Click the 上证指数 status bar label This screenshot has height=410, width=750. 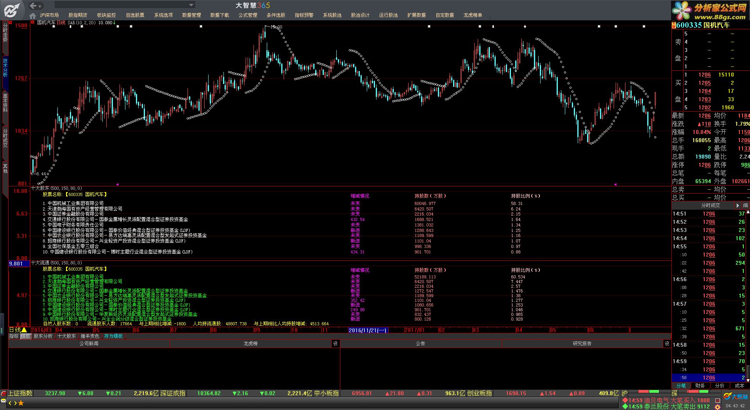point(20,393)
